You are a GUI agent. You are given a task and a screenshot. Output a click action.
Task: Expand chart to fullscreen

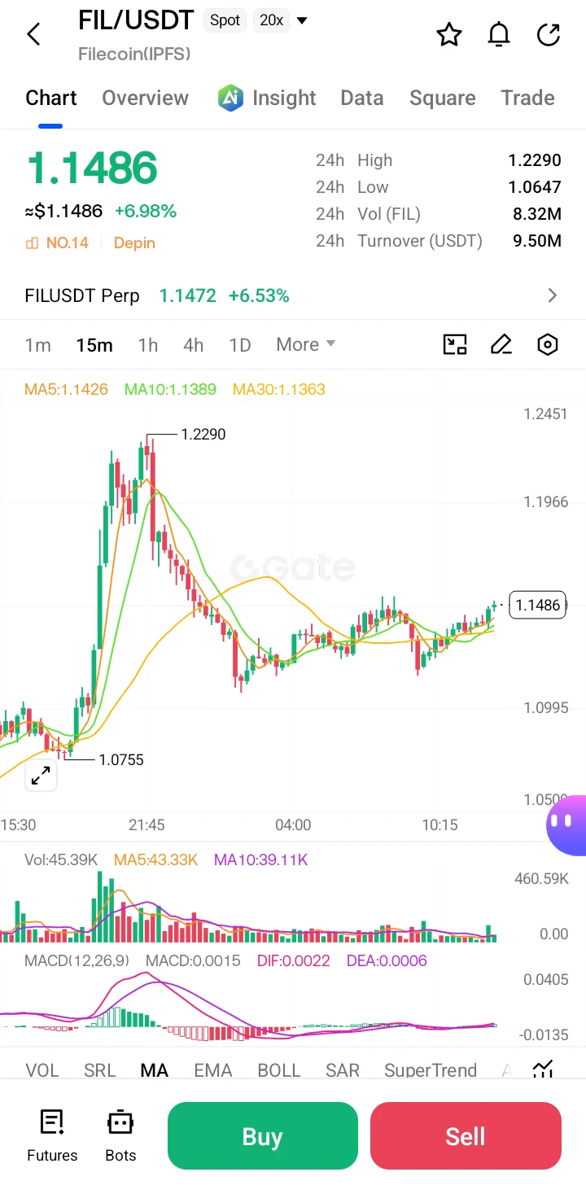click(x=40, y=776)
